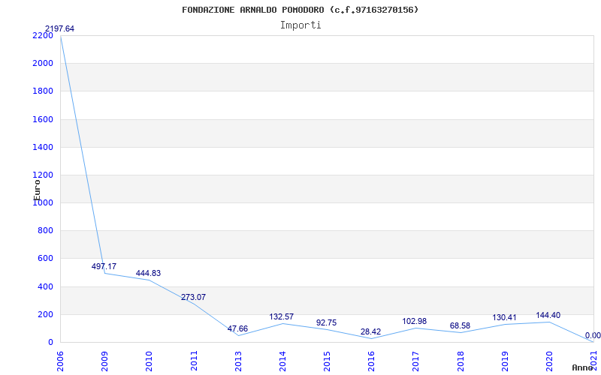Click the data label 92.75
The width and height of the screenshot is (601, 375).
pyautogui.click(x=326, y=322)
